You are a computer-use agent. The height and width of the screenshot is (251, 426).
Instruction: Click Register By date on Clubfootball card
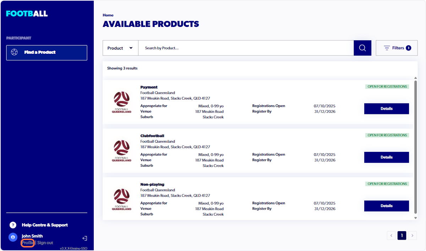[x=324, y=160]
